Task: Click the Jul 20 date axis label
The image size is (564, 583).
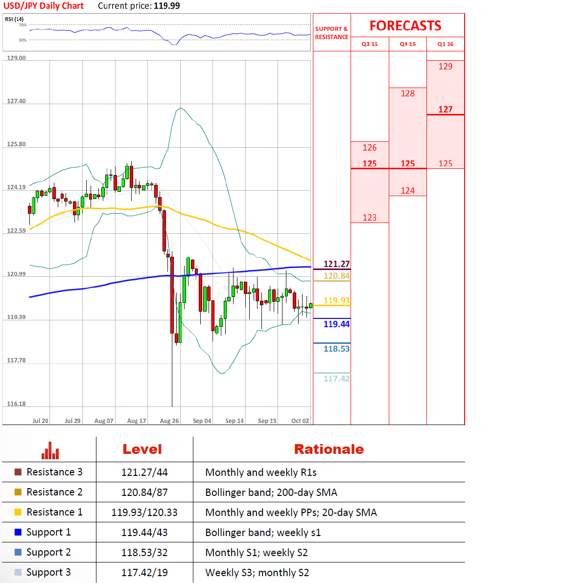Action: 40,421
